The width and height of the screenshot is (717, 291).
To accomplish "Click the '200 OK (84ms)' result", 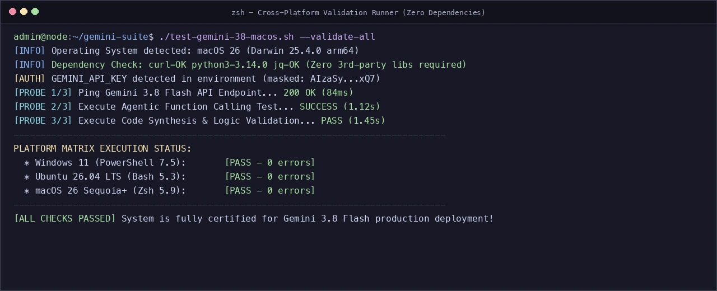I will click(319, 93).
